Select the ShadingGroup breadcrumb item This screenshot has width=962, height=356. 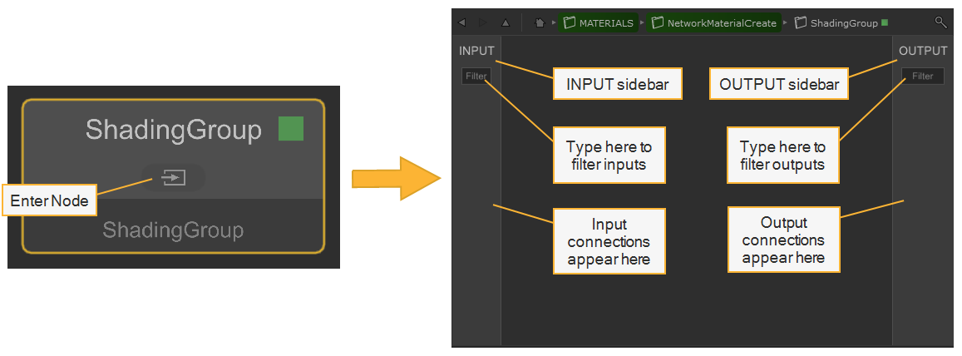click(844, 23)
